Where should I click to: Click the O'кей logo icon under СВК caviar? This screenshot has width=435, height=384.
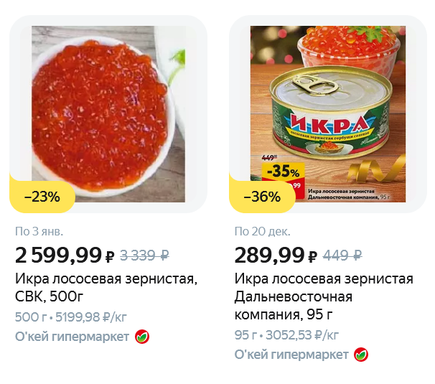142,337
